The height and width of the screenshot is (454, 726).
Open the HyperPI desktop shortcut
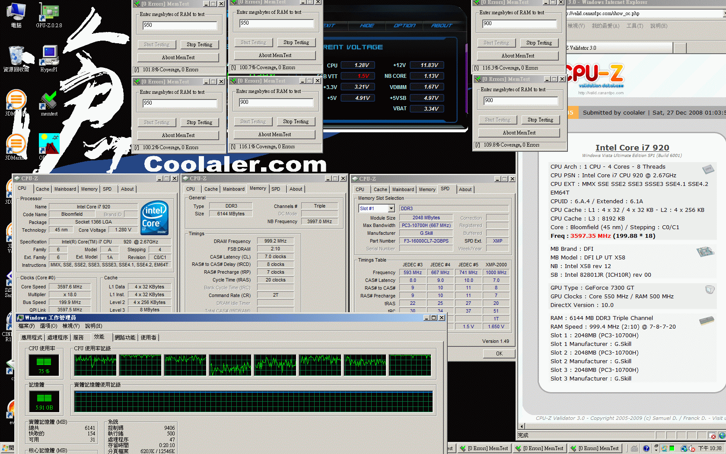48,58
